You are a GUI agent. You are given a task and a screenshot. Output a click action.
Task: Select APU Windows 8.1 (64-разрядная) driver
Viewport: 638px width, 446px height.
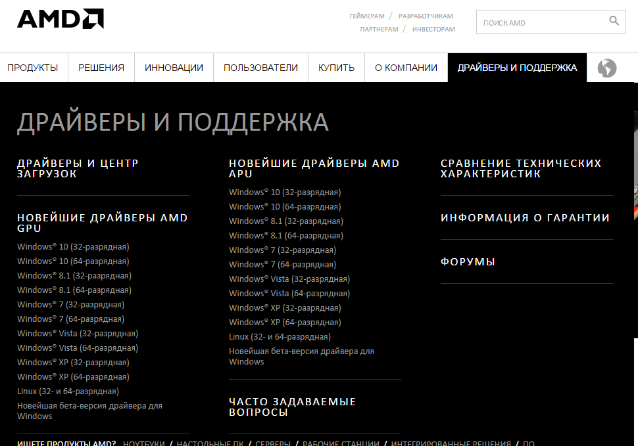[286, 236]
